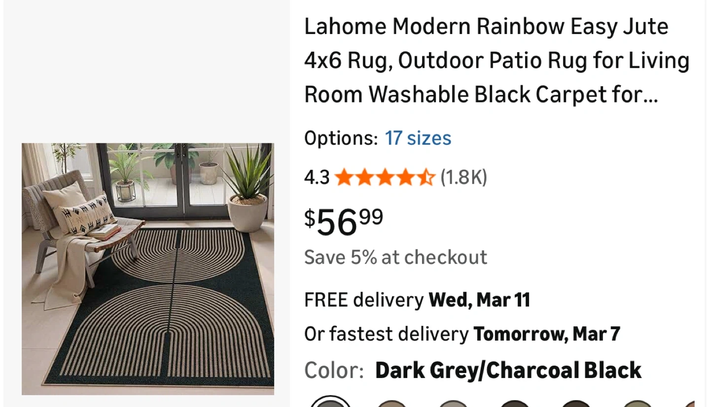710x407 pixels.
Task: Click the "Color:" label
Action: [334, 370]
